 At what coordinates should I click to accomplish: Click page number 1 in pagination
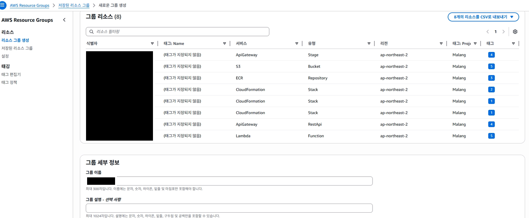tap(496, 32)
